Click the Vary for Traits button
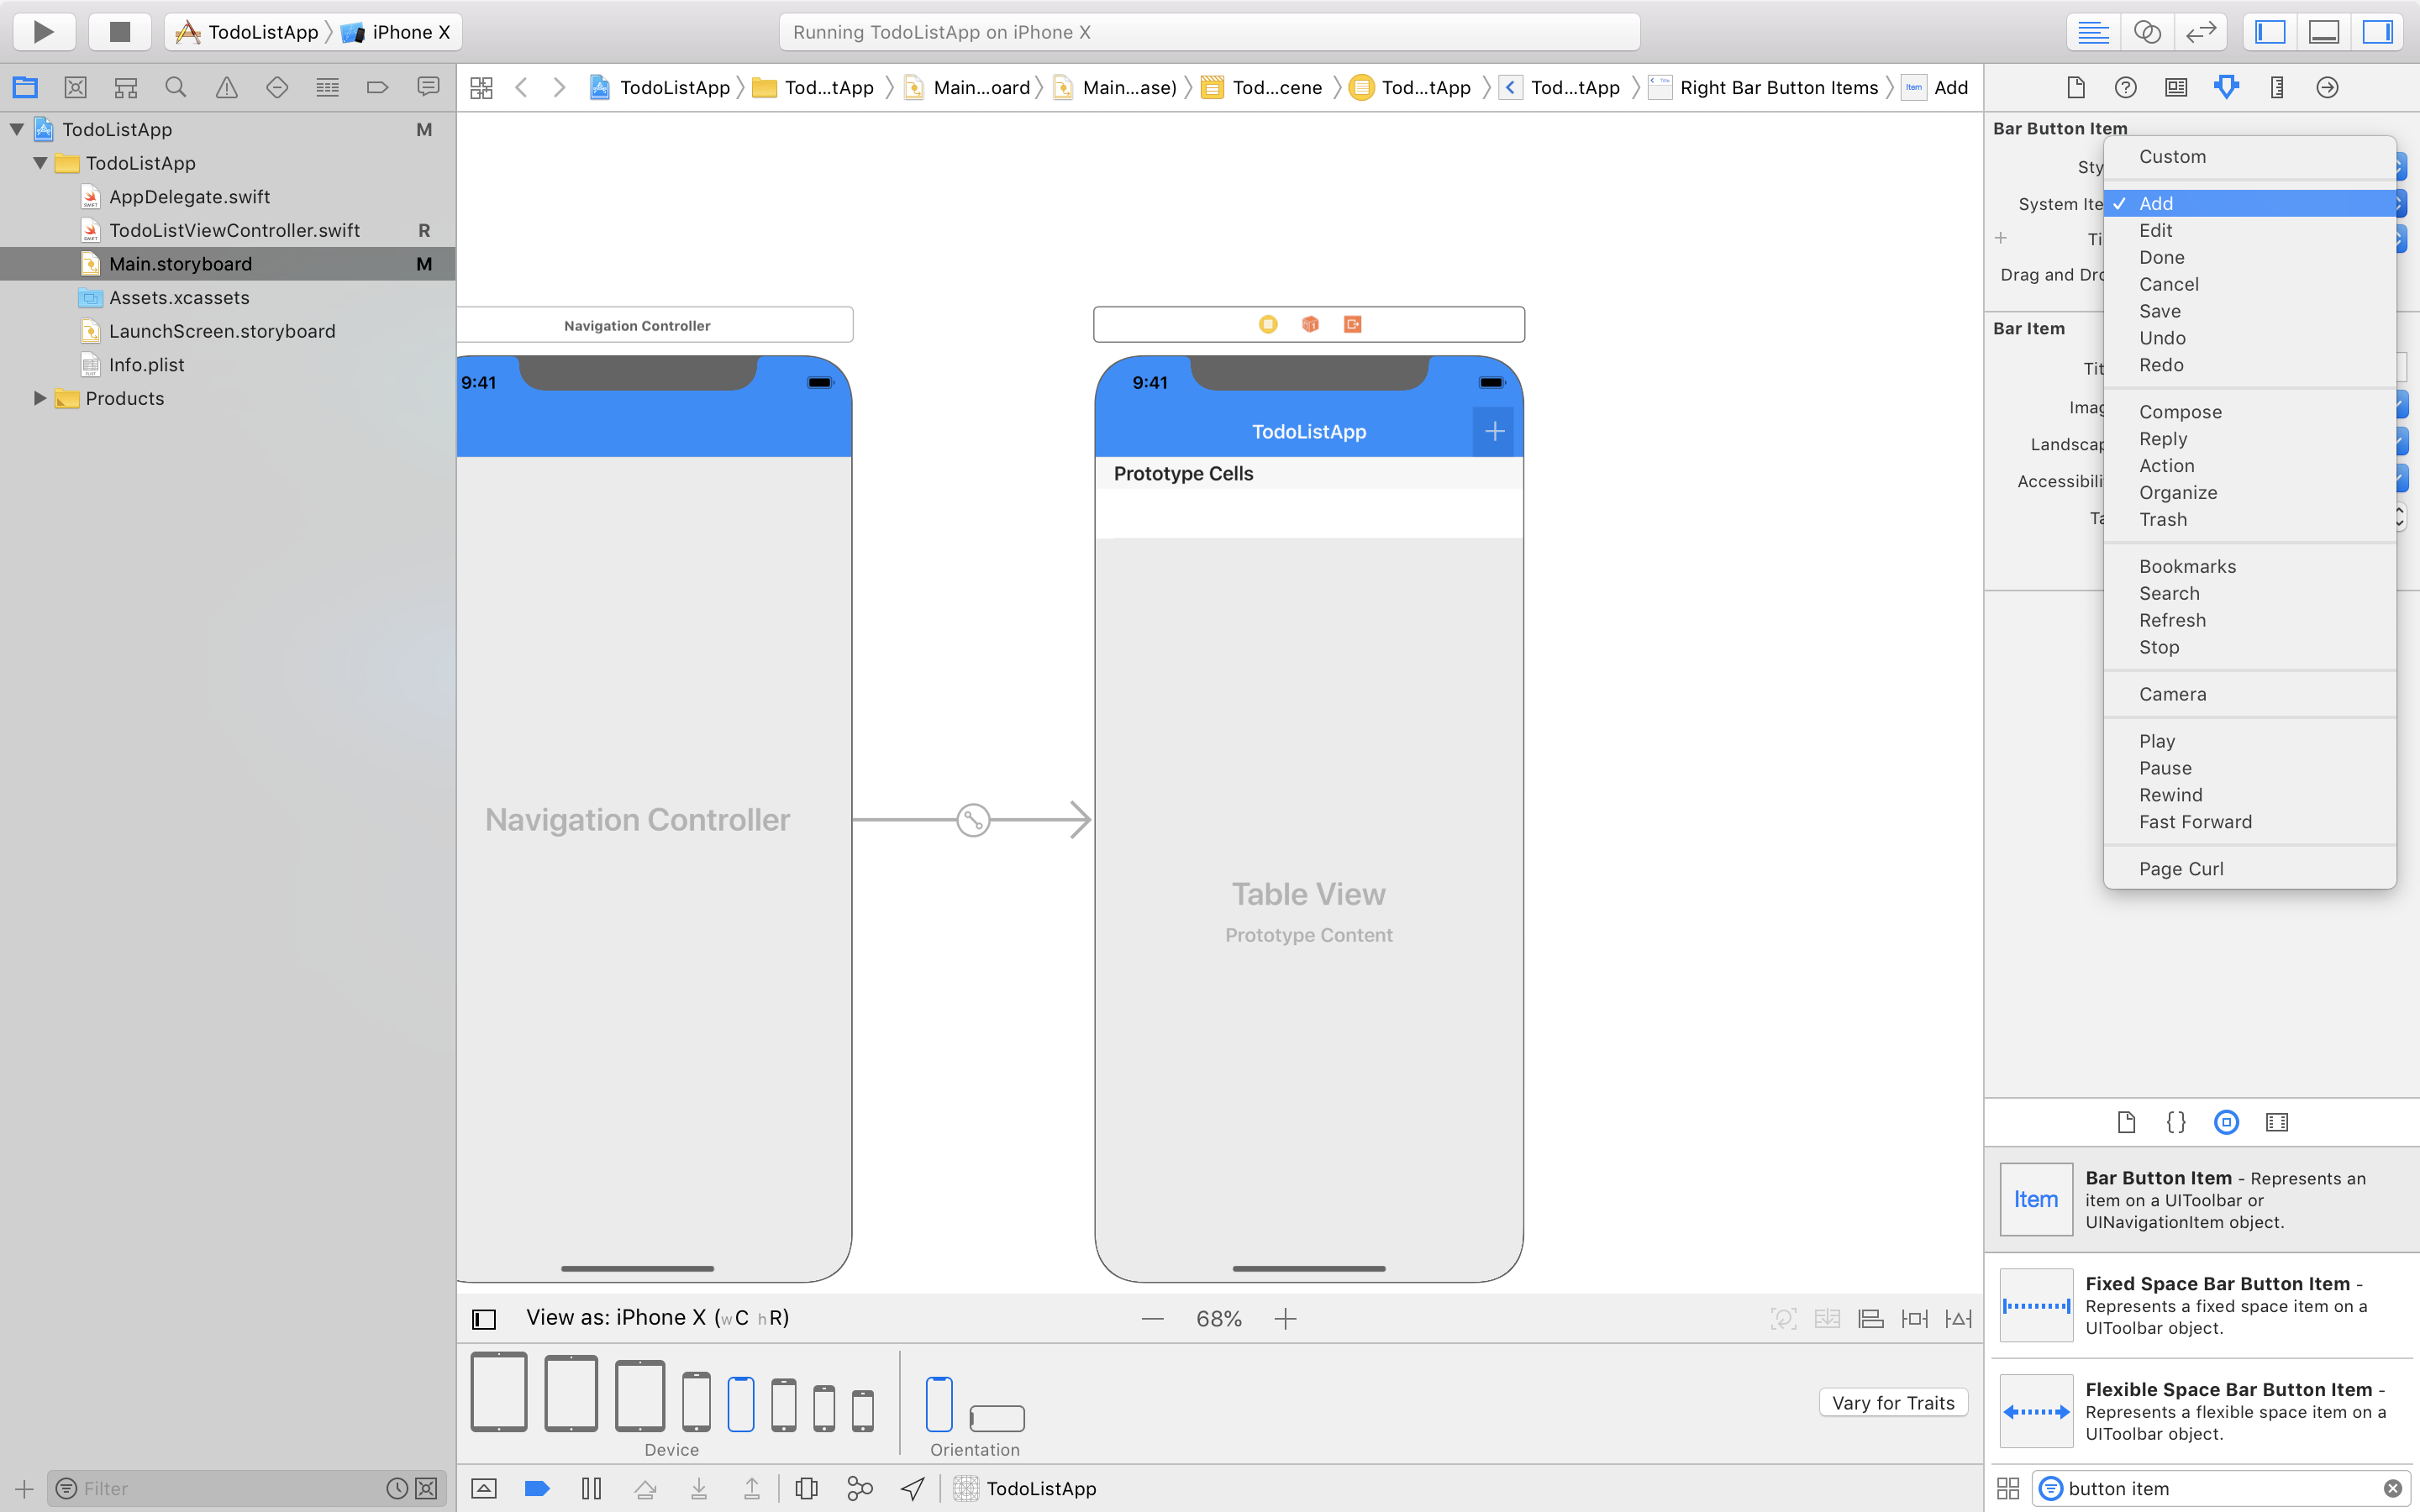Image resolution: width=2420 pixels, height=1512 pixels. coord(1892,1402)
